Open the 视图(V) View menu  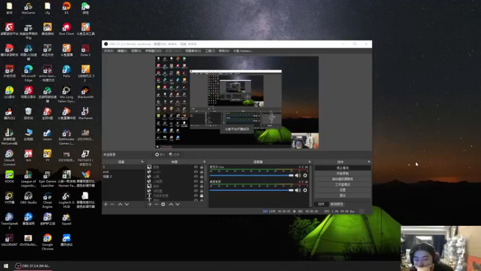[136, 51]
